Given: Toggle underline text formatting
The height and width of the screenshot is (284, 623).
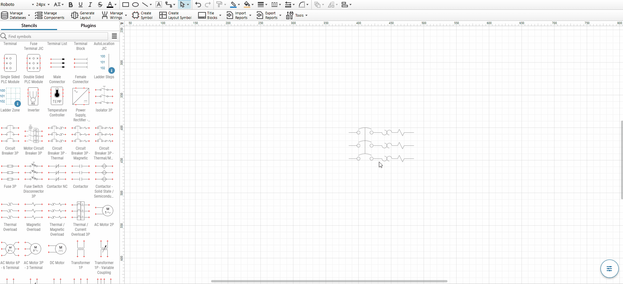Looking at the screenshot, I should 81,5.
